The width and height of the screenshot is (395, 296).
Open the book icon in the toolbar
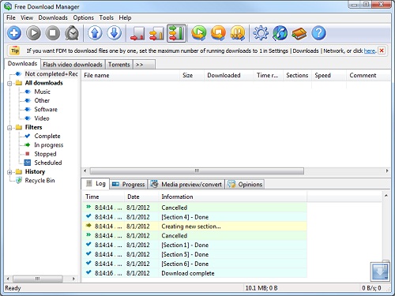299,33
